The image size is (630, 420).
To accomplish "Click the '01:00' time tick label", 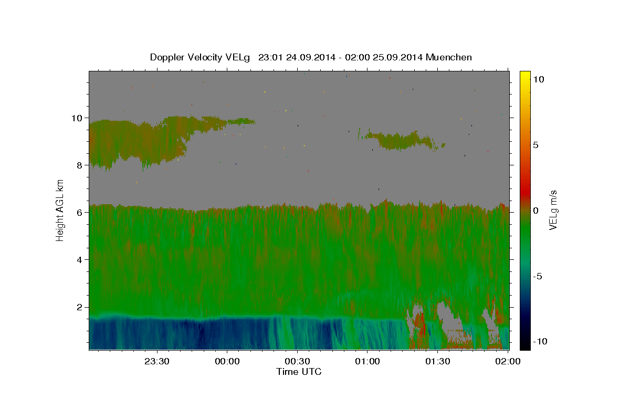I will [x=367, y=361].
